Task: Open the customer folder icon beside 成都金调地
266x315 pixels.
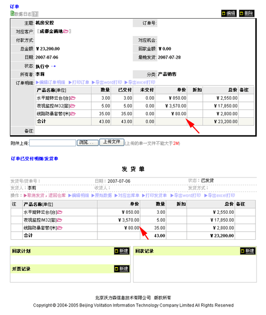Action: click(66, 31)
